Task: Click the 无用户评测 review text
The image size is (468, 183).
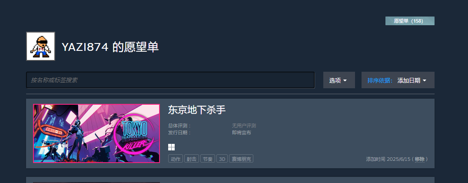Action: 244,126
